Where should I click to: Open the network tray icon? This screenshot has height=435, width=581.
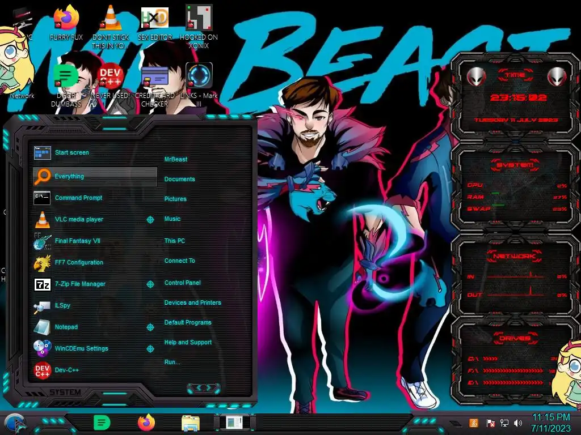(x=504, y=423)
